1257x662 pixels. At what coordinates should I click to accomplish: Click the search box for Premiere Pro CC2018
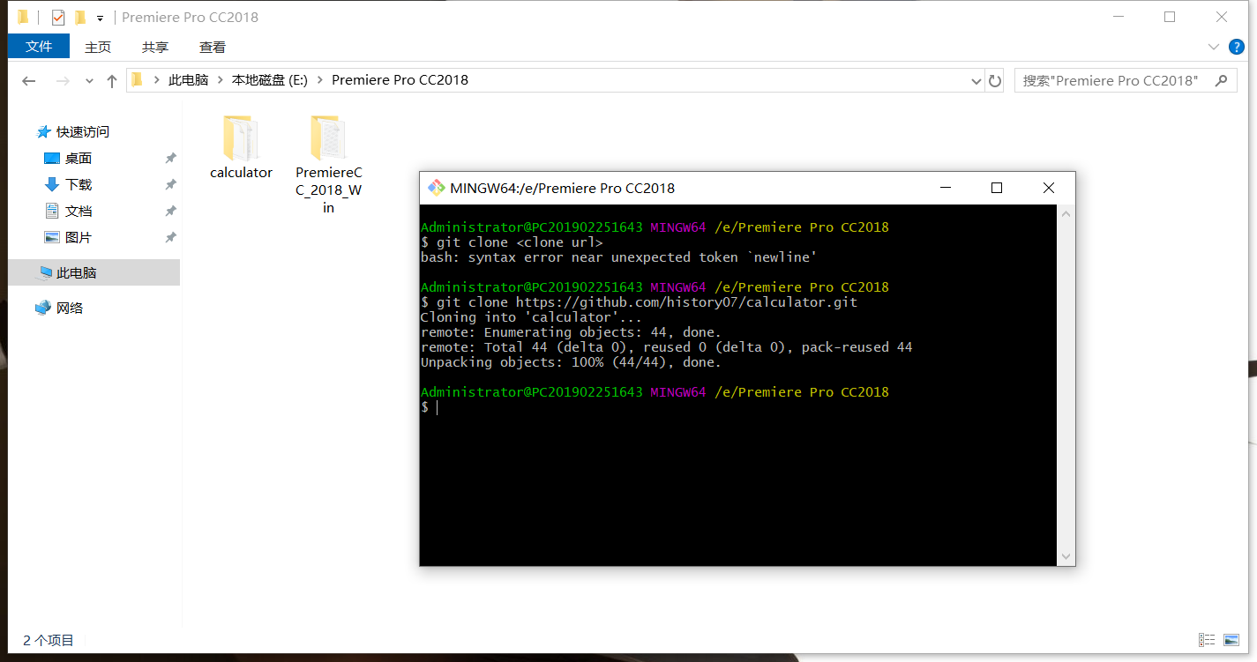pos(1125,80)
